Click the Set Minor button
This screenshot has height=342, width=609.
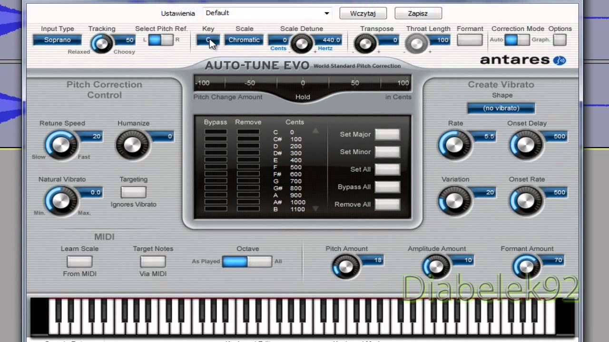click(387, 152)
